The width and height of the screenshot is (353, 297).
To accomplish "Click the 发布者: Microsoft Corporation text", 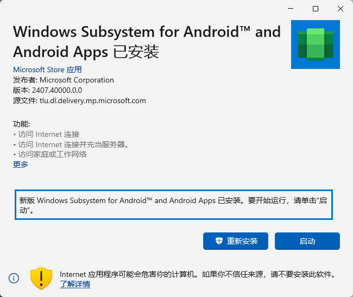I will (x=64, y=80).
